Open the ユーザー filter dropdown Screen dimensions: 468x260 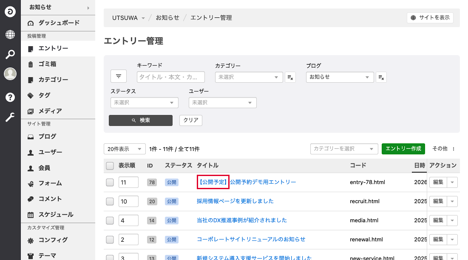(x=223, y=103)
